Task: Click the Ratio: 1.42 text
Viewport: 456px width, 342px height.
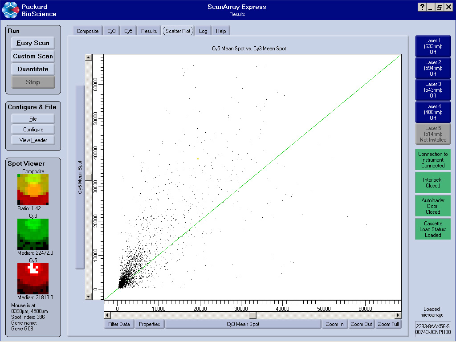Action: [x=29, y=208]
